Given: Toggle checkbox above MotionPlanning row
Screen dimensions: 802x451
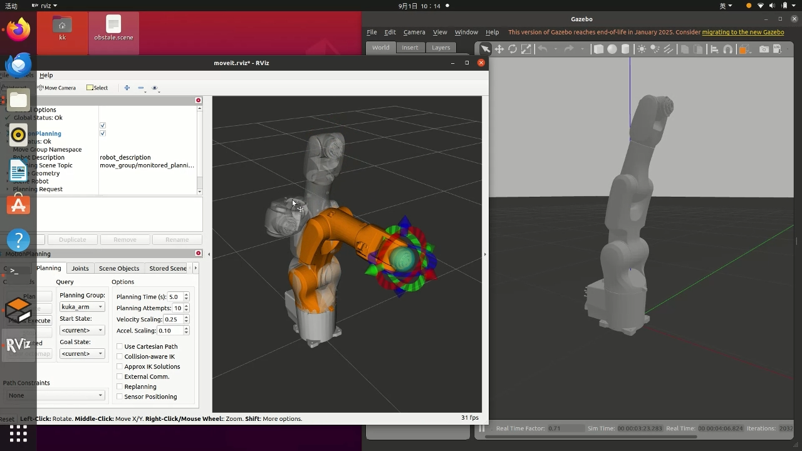Looking at the screenshot, I should [x=103, y=125].
